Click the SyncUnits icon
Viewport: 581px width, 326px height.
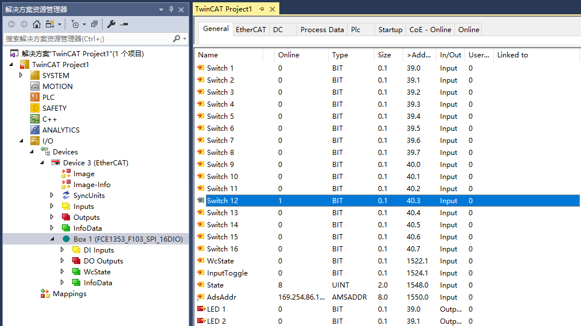[x=66, y=196]
